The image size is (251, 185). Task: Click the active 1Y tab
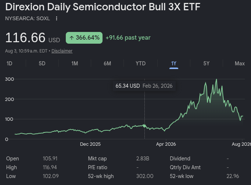point(174,64)
